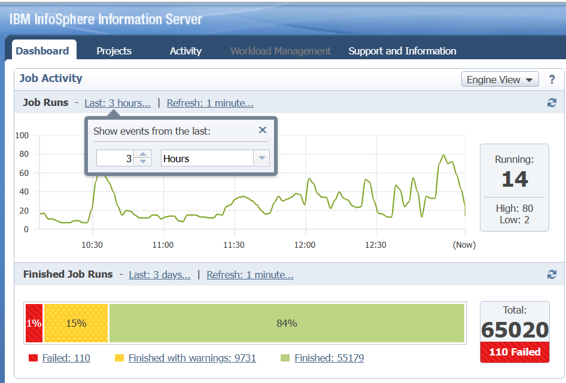Open Finished with warnings: 9731 link
The height and width of the screenshot is (383, 566).
tap(192, 358)
